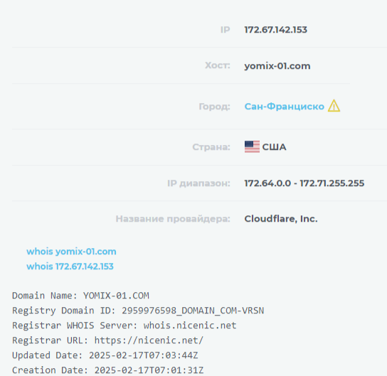Click the Хост: label
Viewport: 387px width, 376px height.
click(218, 65)
